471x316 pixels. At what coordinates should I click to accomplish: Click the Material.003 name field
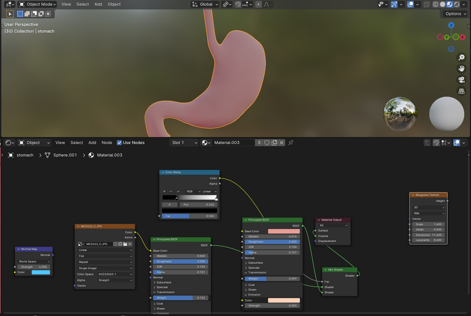(x=234, y=143)
